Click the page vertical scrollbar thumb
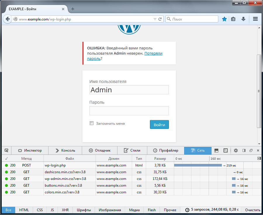 (259, 91)
